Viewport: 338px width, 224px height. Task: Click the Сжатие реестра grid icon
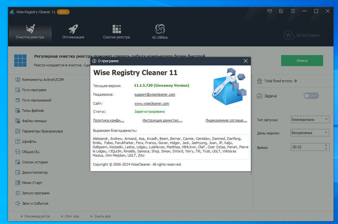click(116, 28)
